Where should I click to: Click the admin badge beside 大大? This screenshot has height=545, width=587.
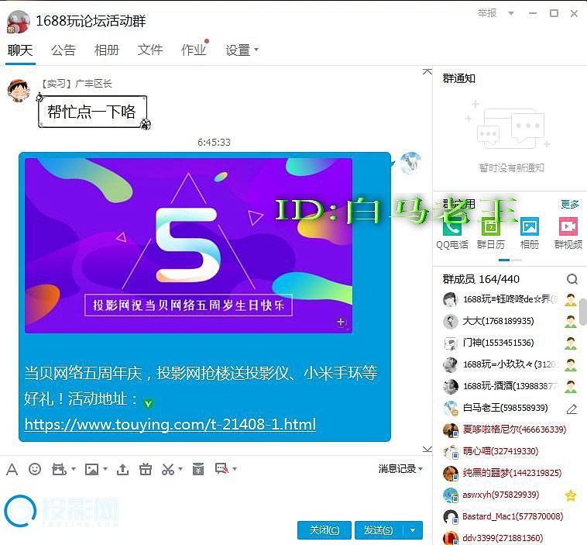coord(571,322)
